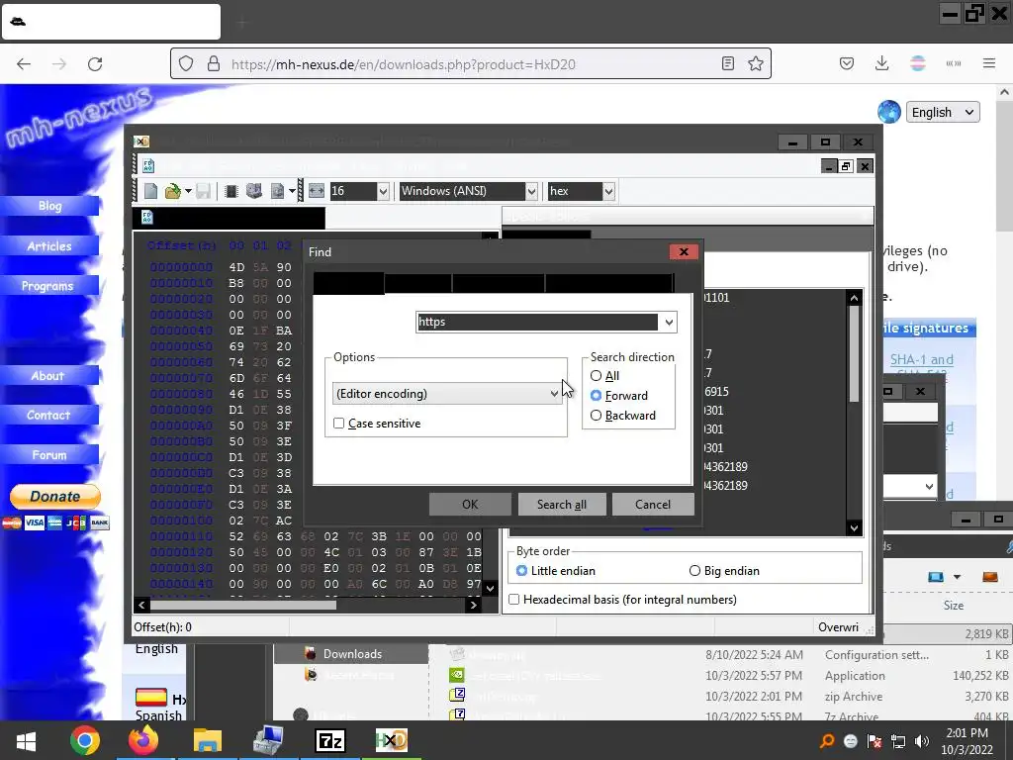The image size is (1013, 760).
Task: Click the Open main memory chip icon
Action: [x=231, y=191]
